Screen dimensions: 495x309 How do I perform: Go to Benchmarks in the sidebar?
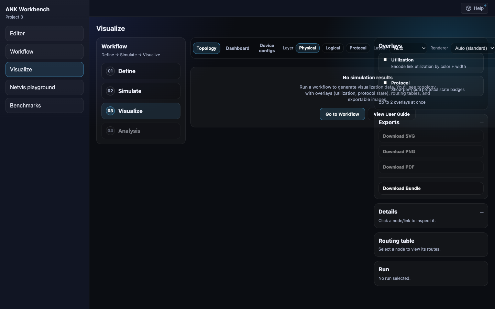[x=44, y=105]
